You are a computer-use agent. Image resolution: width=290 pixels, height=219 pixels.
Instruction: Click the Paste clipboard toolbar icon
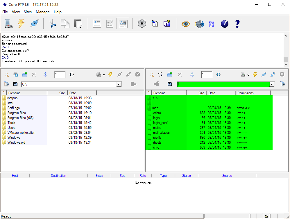(78, 24)
